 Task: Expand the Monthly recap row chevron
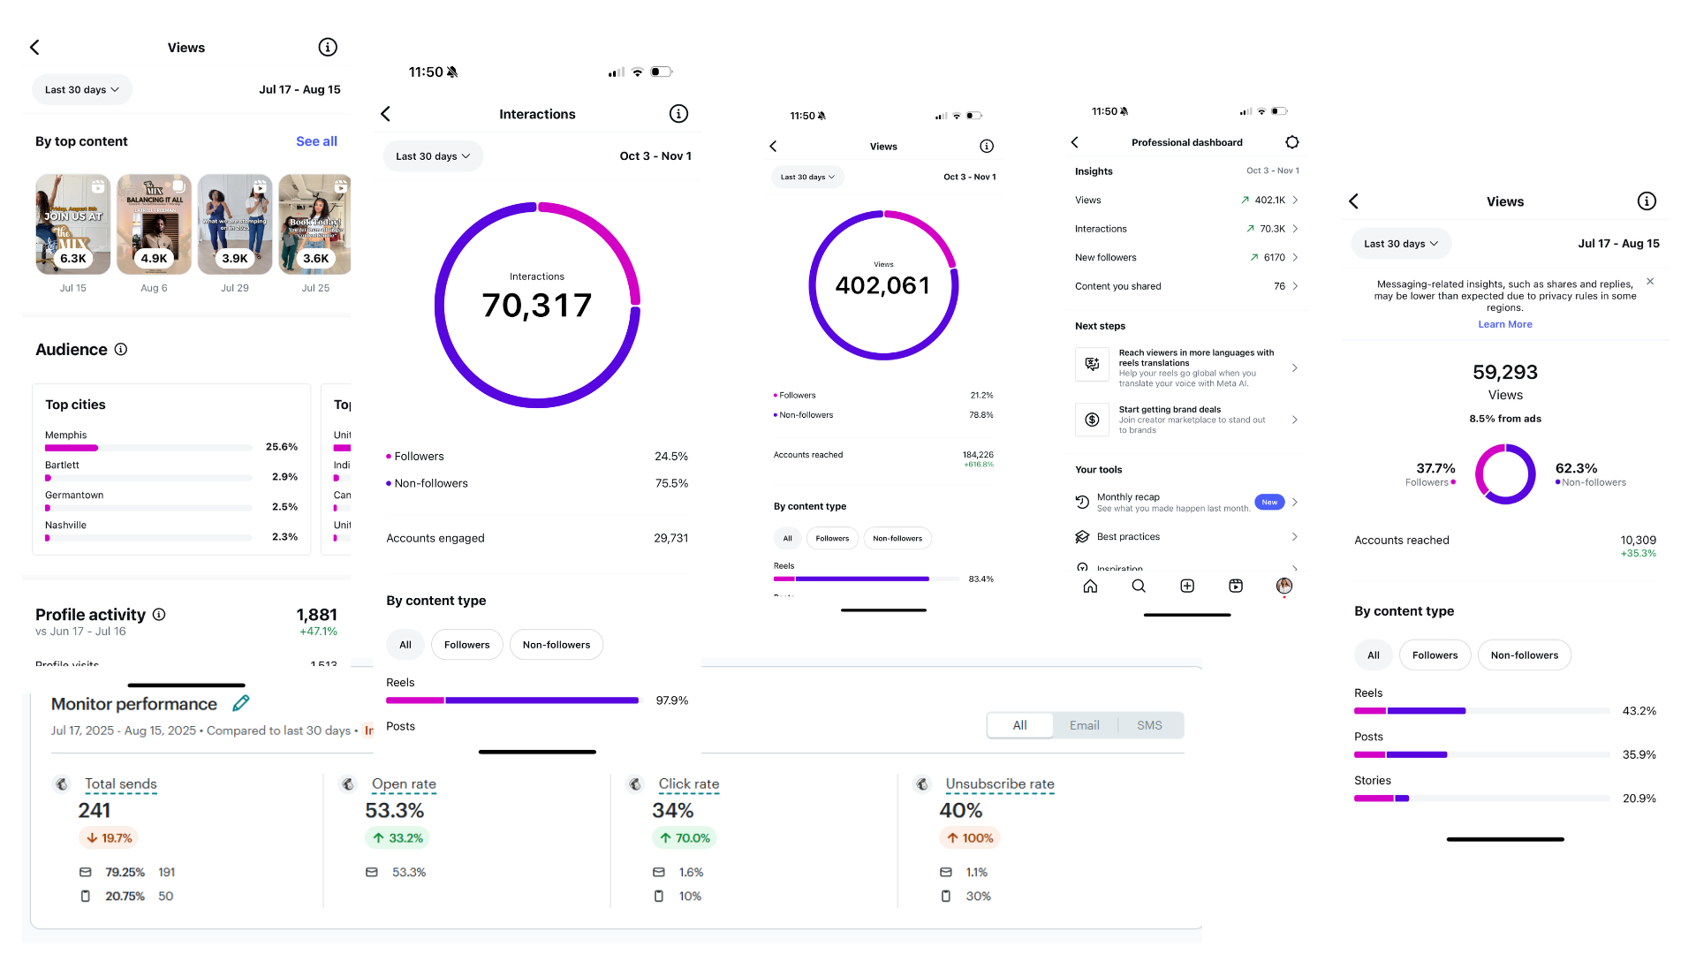(x=1295, y=502)
